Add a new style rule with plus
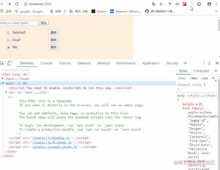220x170 pixels. tap(213, 78)
